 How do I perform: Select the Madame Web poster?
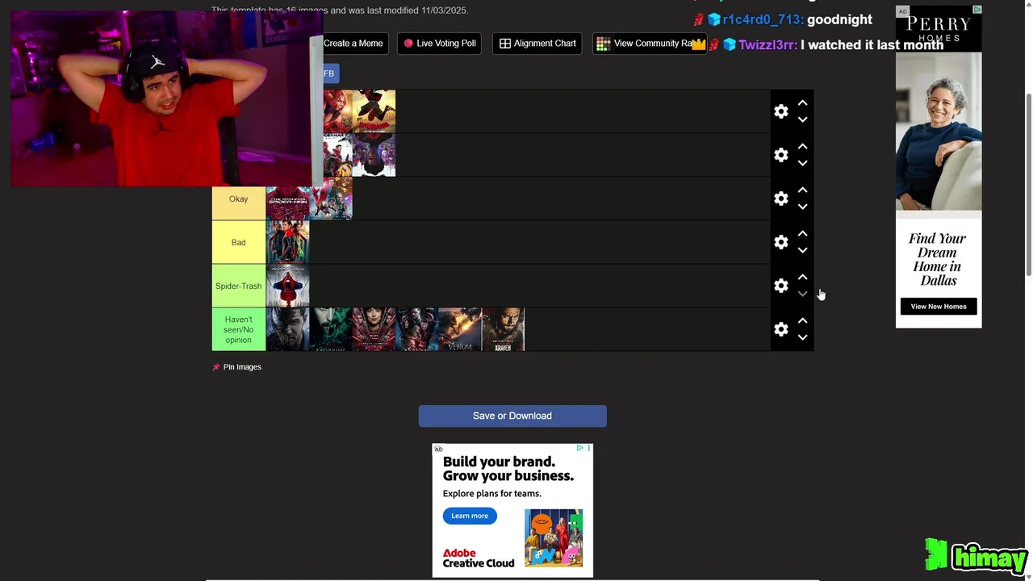click(x=374, y=329)
